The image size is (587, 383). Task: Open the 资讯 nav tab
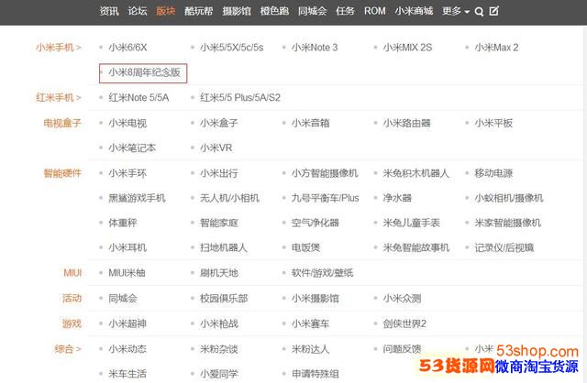point(109,11)
